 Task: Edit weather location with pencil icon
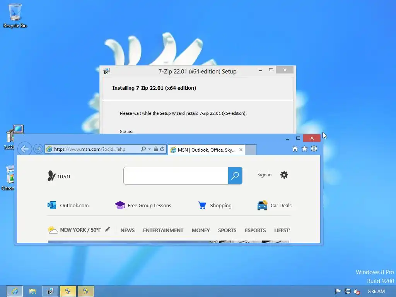click(108, 229)
